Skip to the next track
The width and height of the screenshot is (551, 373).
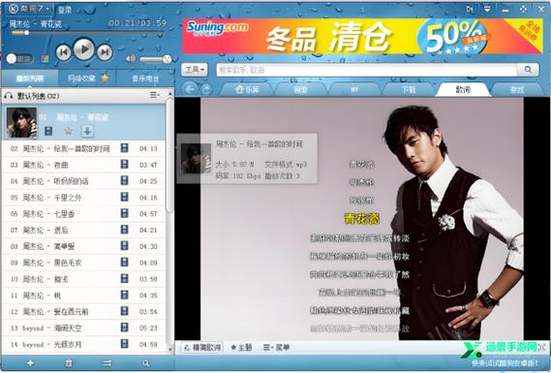pyautogui.click(x=105, y=52)
